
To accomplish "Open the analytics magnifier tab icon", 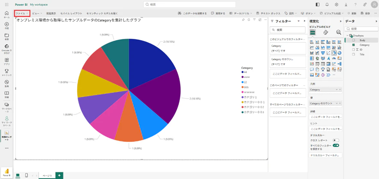I will pyautogui.click(x=338, y=32).
